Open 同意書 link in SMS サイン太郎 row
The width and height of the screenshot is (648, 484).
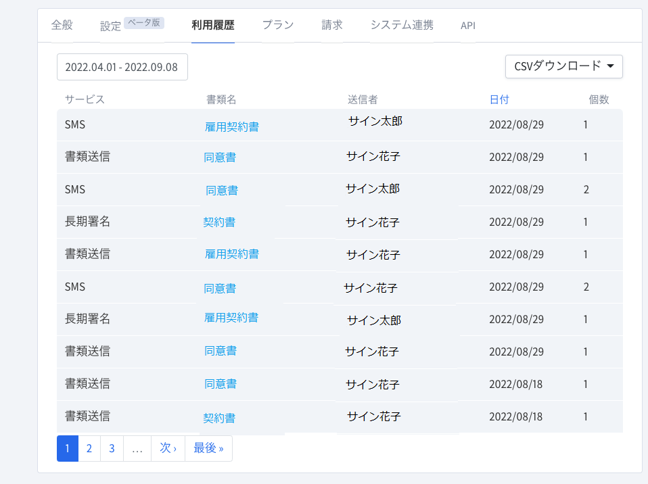click(x=222, y=191)
